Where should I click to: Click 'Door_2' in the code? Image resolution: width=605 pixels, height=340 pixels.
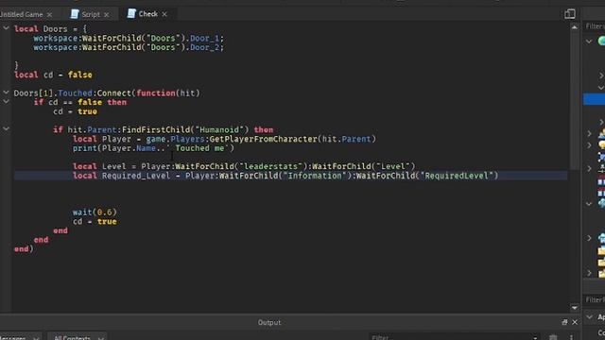tap(204, 47)
